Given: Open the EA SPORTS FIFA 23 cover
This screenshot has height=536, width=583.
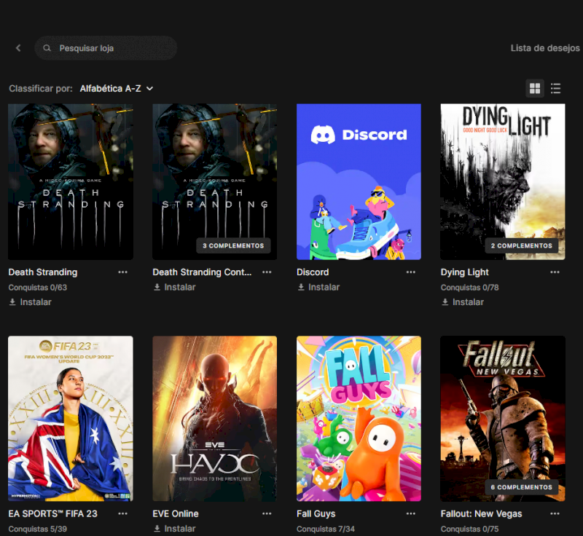Looking at the screenshot, I should click(x=71, y=419).
